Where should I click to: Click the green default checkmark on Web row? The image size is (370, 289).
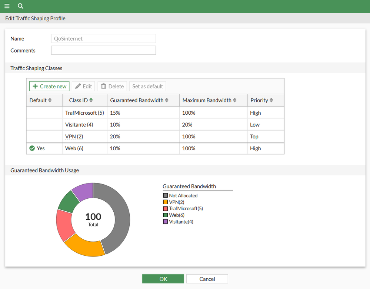(32, 148)
